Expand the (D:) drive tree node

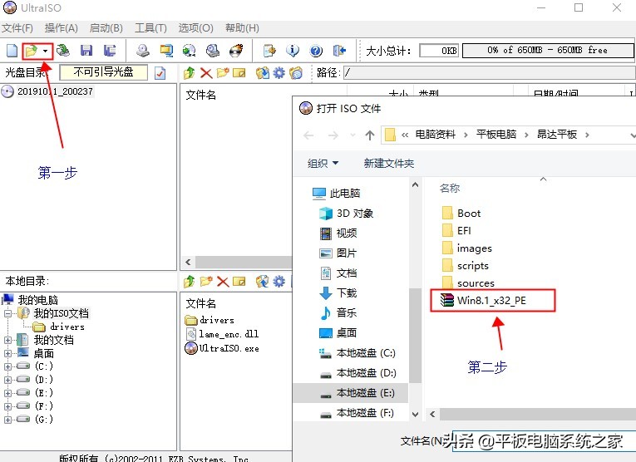point(7,380)
